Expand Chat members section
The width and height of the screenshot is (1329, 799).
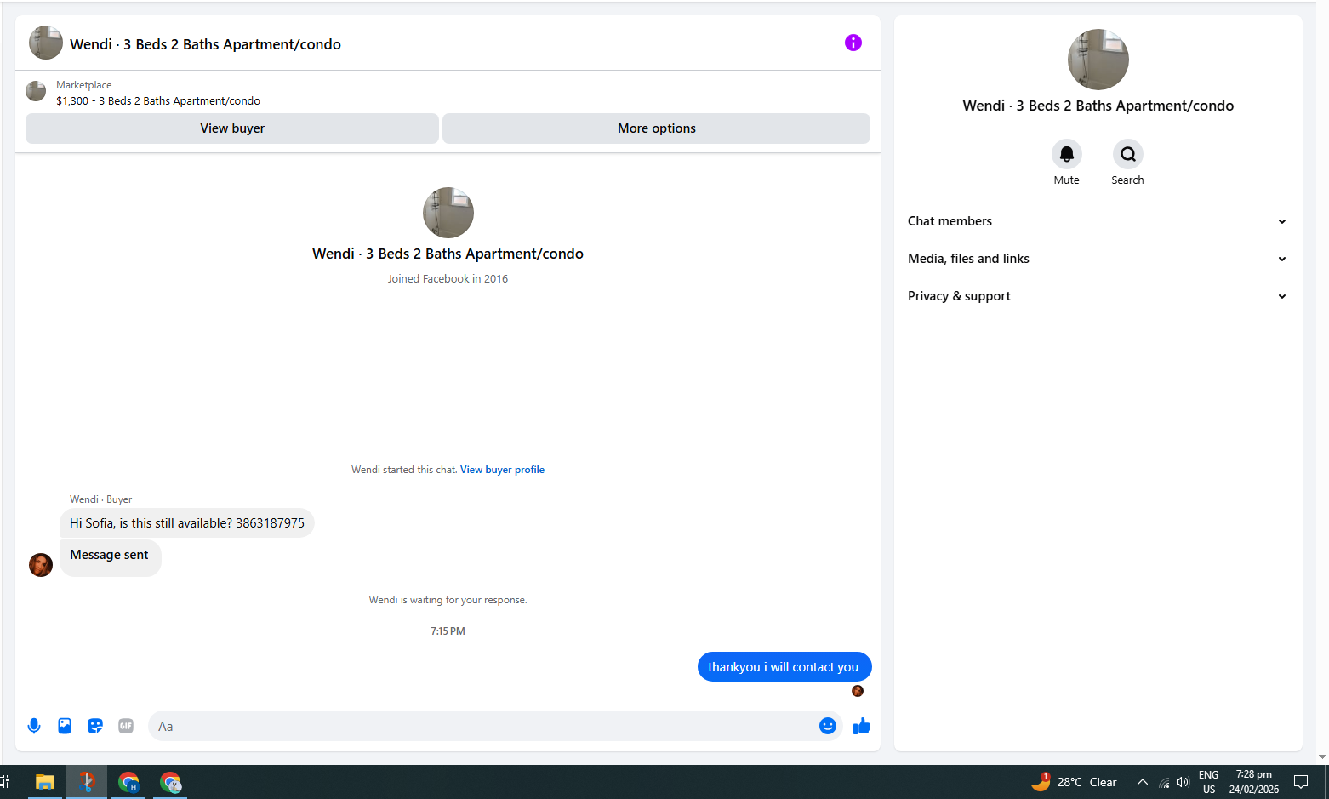click(x=1098, y=221)
